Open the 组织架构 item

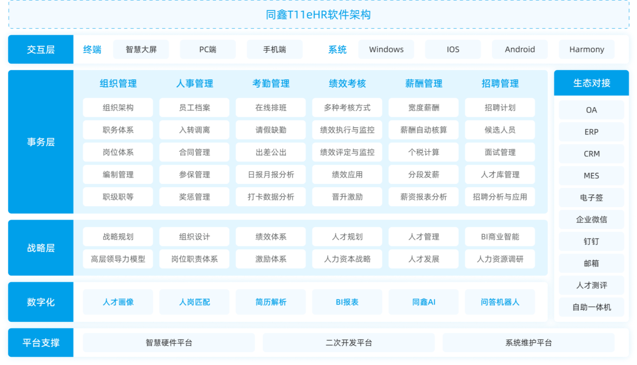click(x=118, y=107)
